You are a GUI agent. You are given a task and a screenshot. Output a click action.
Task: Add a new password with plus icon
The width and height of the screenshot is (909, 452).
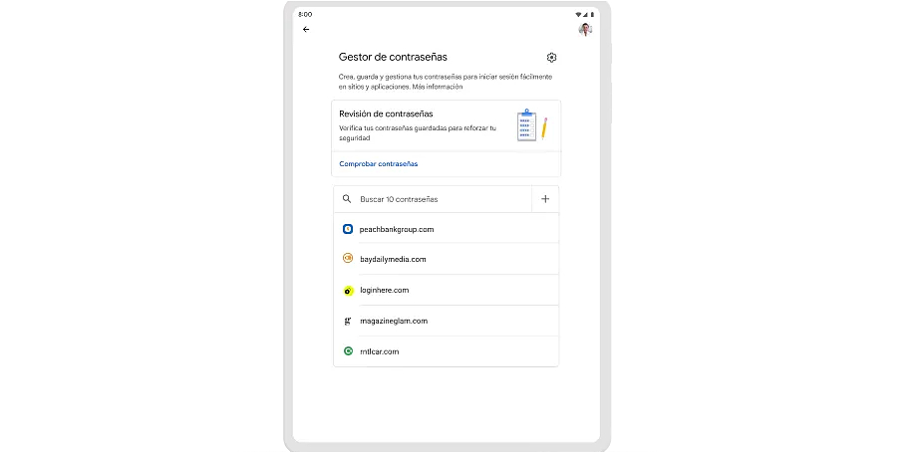545,199
